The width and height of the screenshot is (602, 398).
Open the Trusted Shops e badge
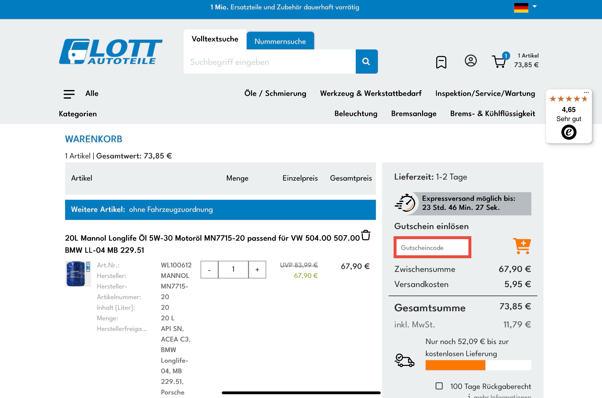(568, 132)
